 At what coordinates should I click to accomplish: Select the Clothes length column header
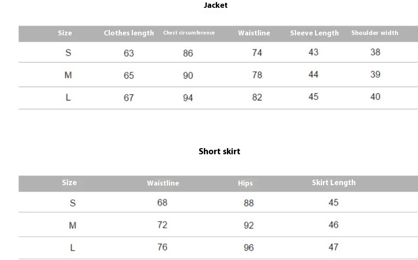point(129,33)
